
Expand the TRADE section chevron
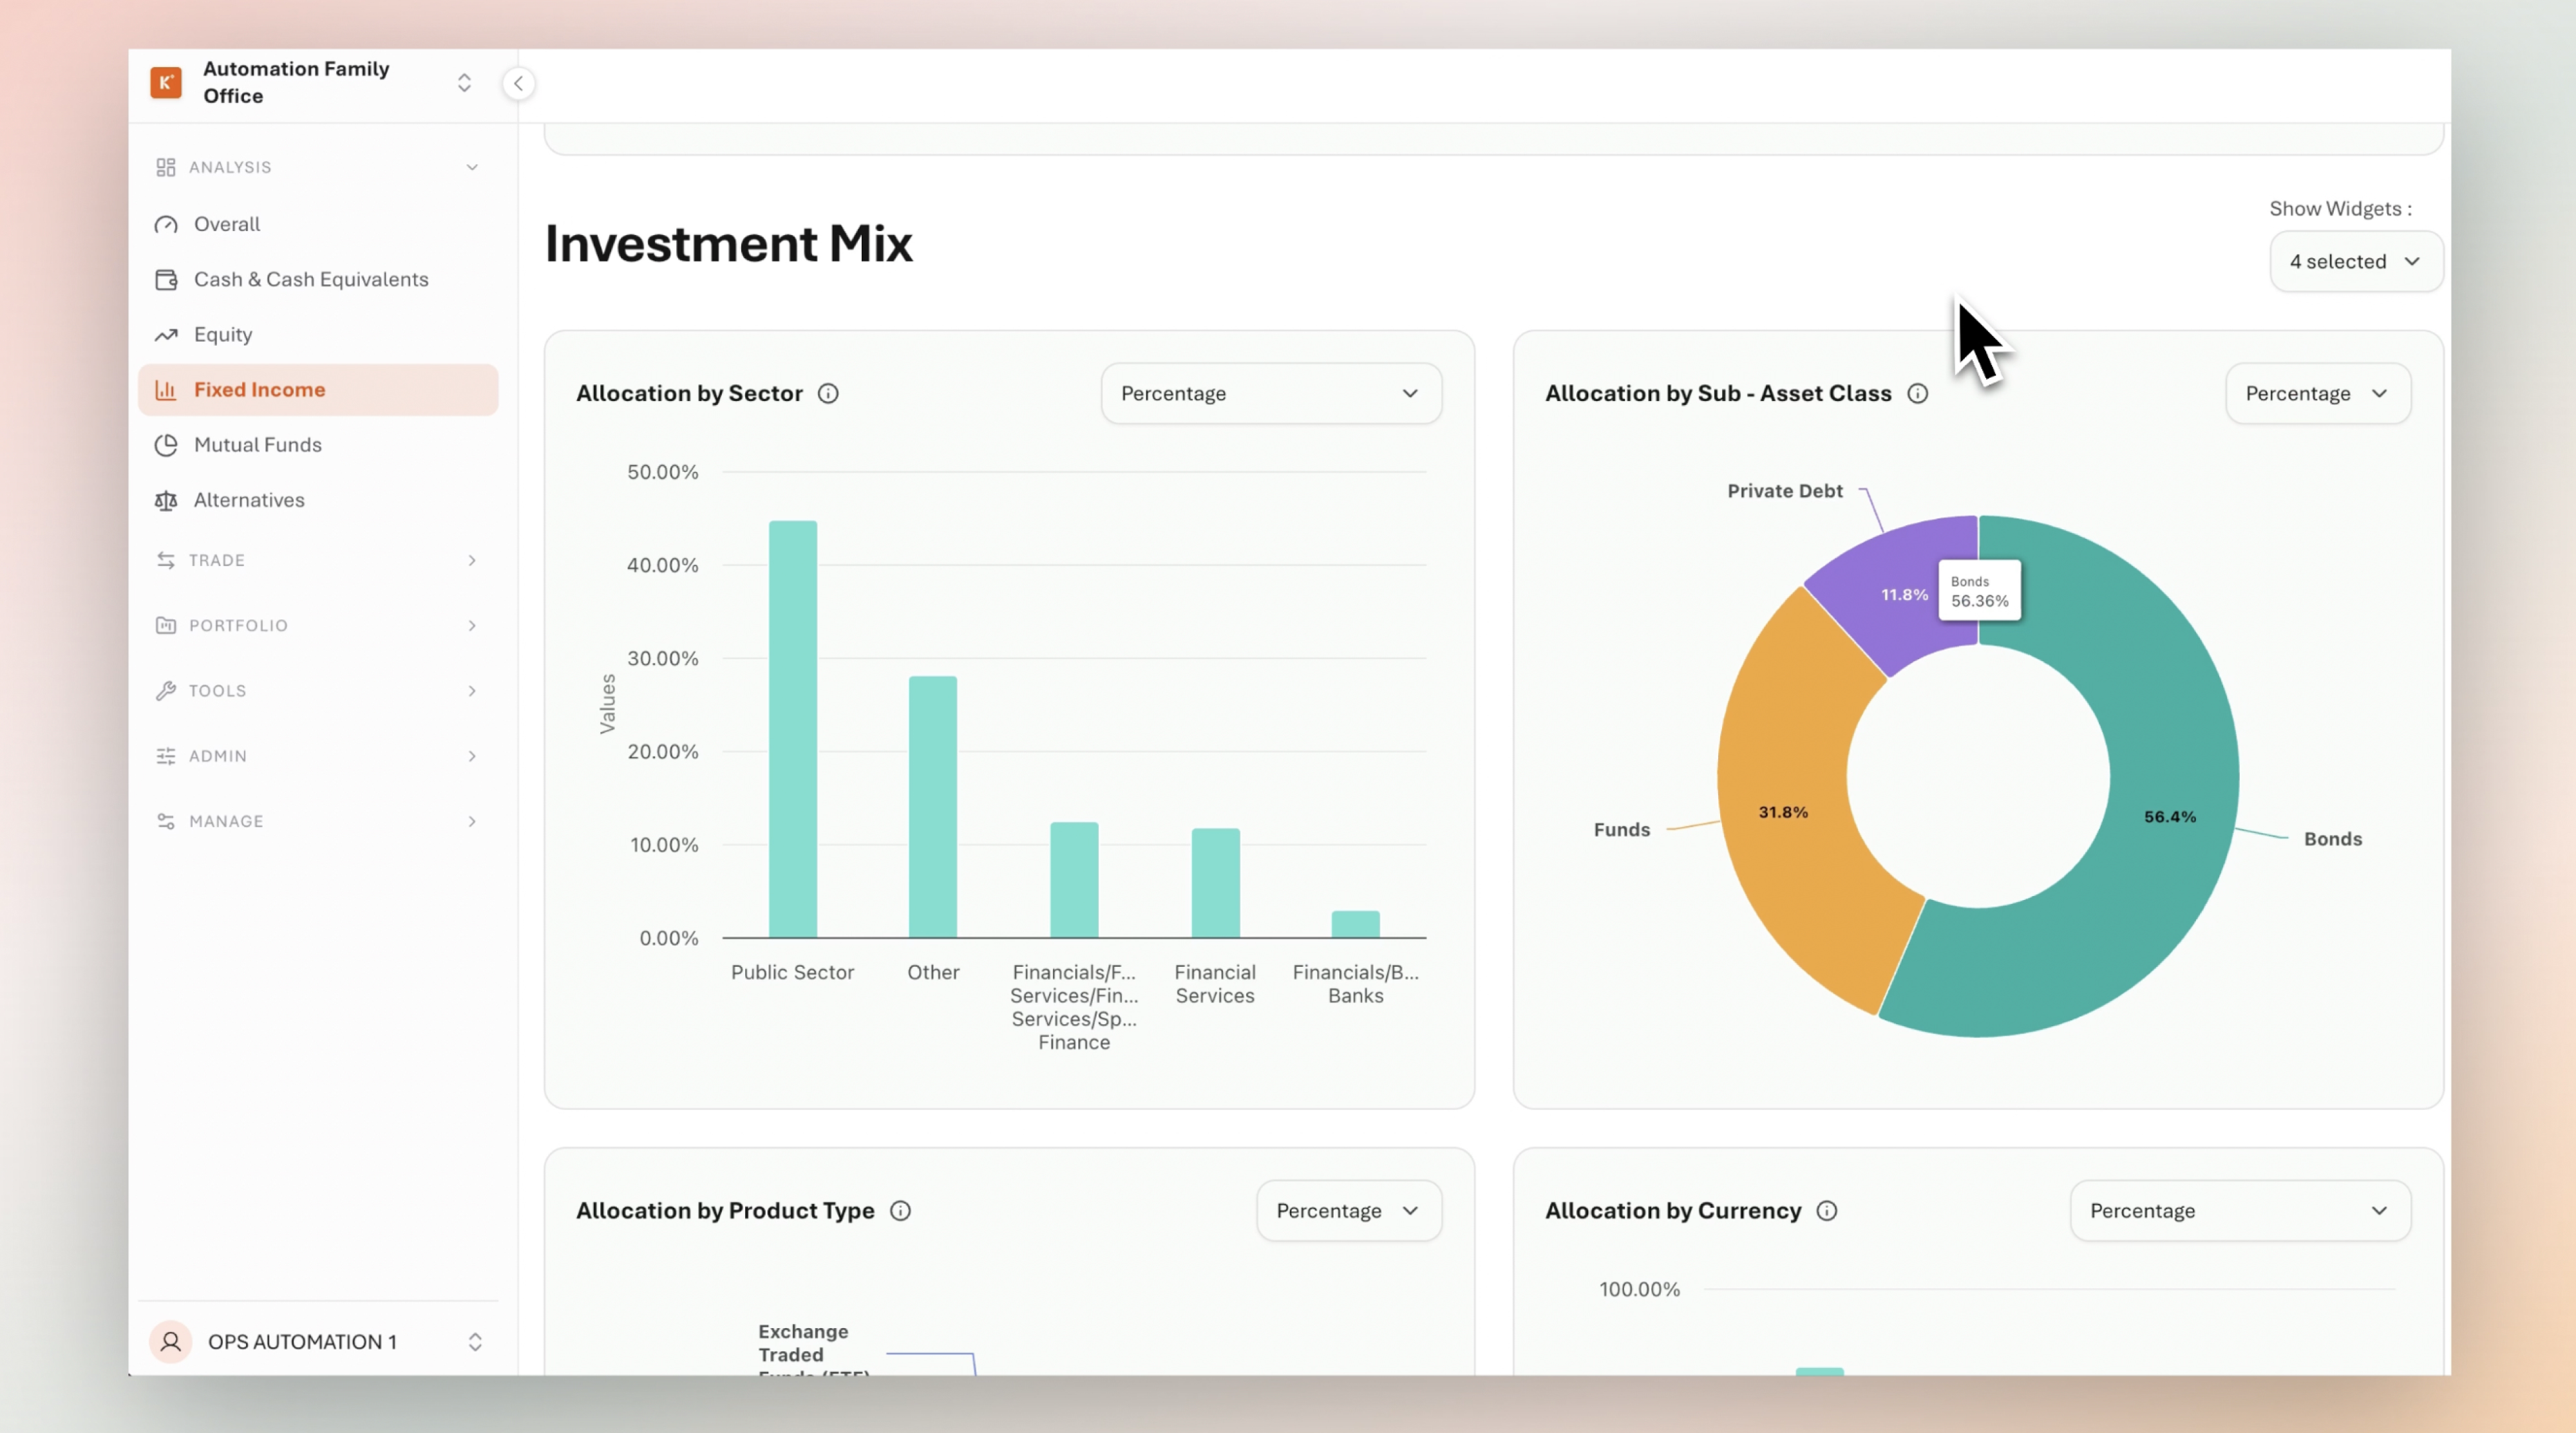click(x=472, y=561)
